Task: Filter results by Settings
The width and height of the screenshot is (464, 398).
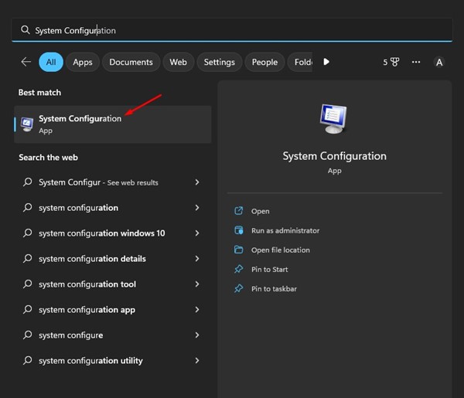Action: (219, 62)
